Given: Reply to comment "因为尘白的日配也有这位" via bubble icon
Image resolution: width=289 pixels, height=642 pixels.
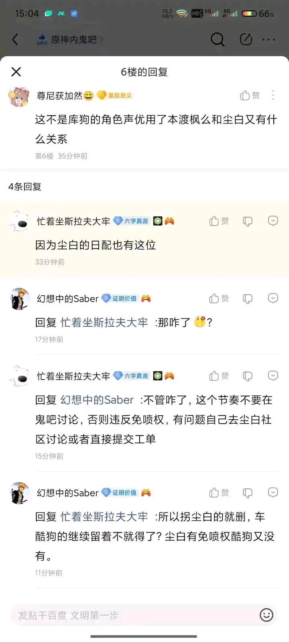Looking at the screenshot, I should click(x=273, y=221).
